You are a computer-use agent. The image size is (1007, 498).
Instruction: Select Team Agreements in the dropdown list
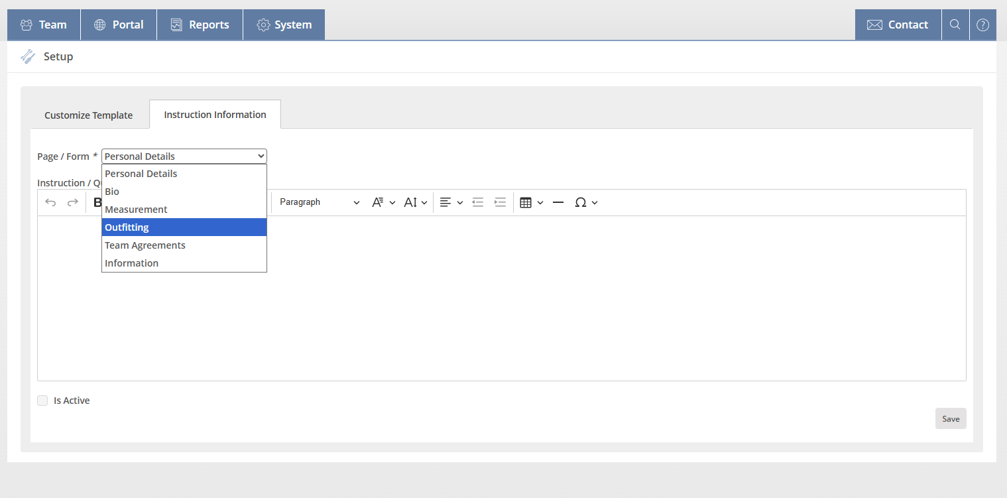coord(184,245)
